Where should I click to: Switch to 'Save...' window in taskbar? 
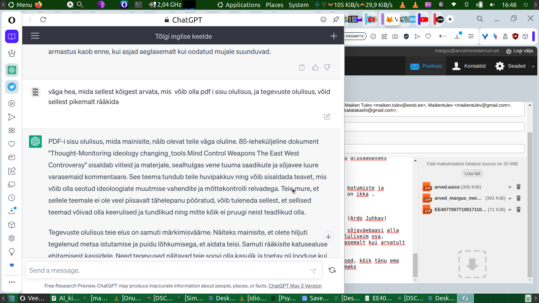315,298
